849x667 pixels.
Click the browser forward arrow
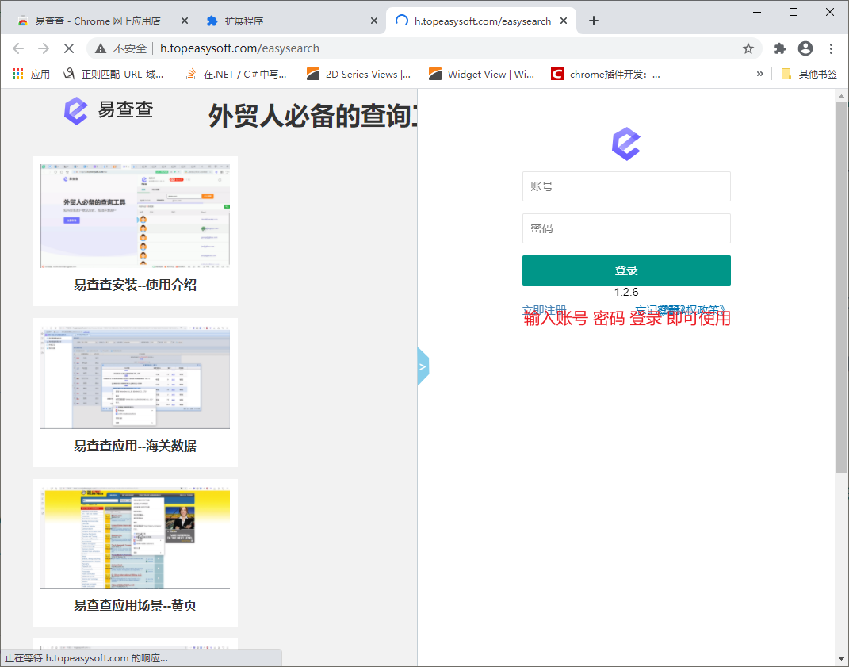[x=44, y=48]
